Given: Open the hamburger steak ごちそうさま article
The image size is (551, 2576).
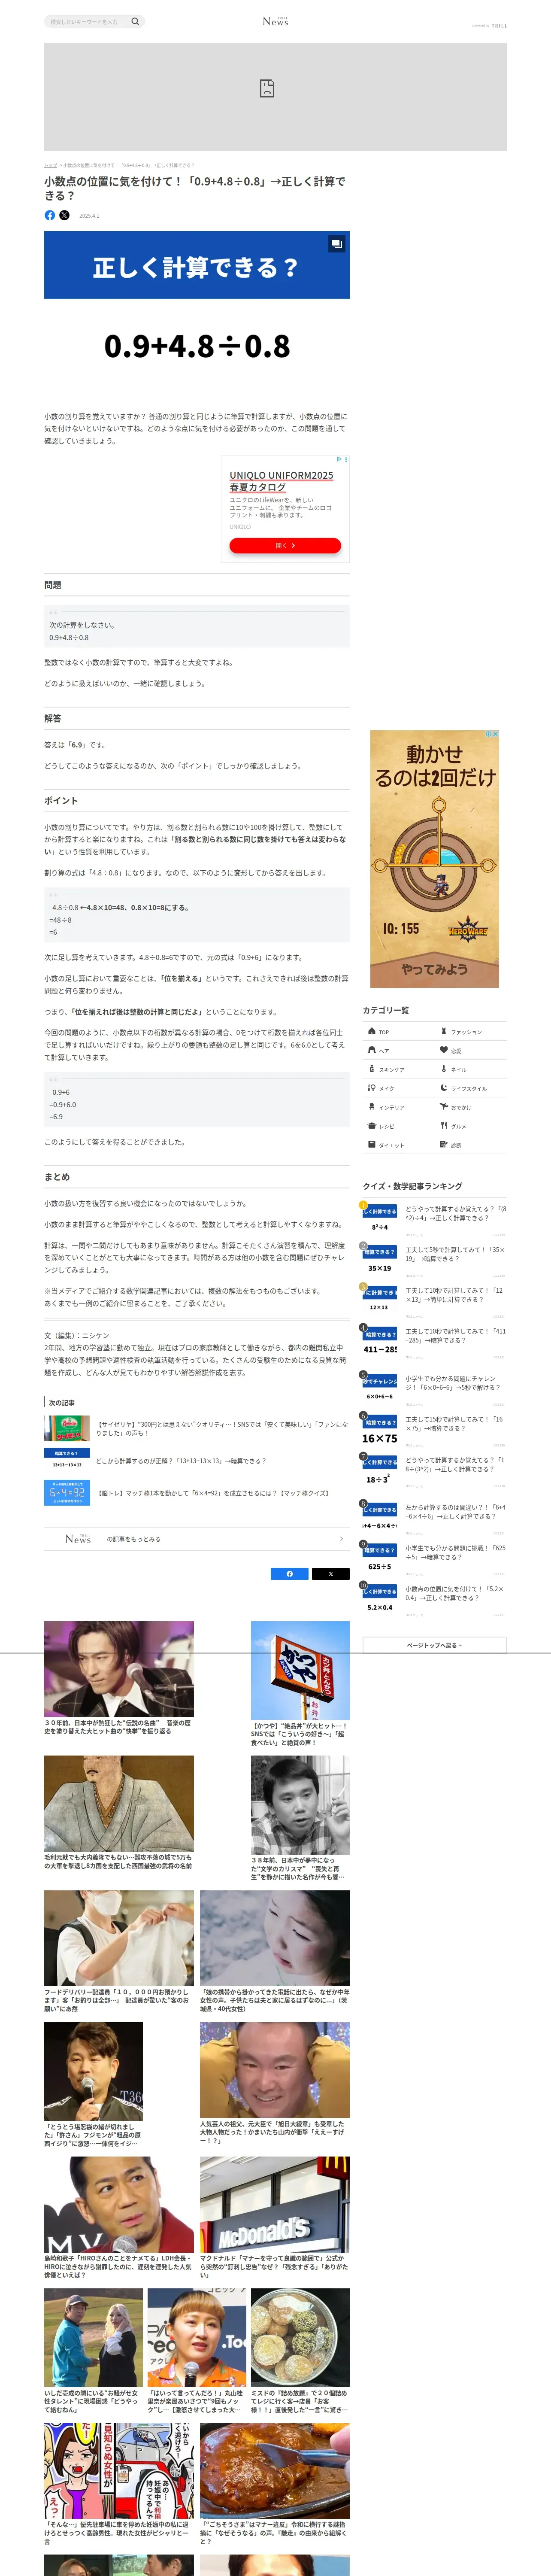Looking at the screenshot, I should (x=275, y=2485).
